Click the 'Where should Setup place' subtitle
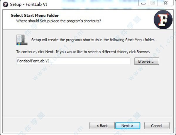This screenshot has width=176, height=135. (59, 21)
